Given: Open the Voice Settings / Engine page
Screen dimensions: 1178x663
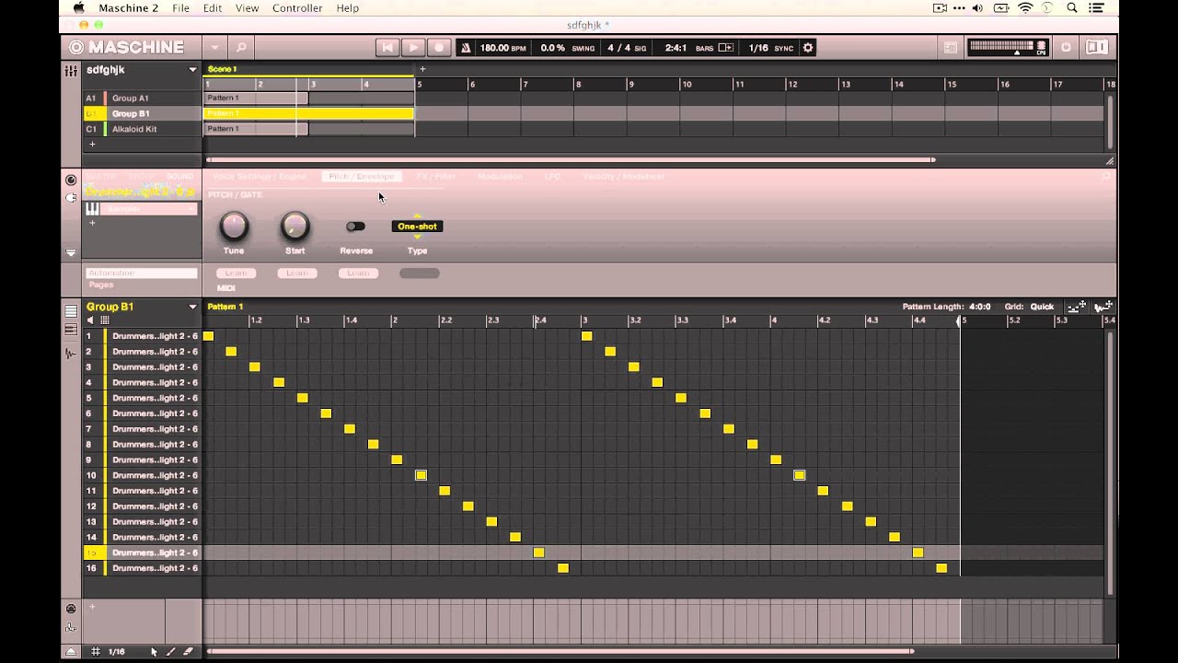Looking at the screenshot, I should [x=260, y=177].
